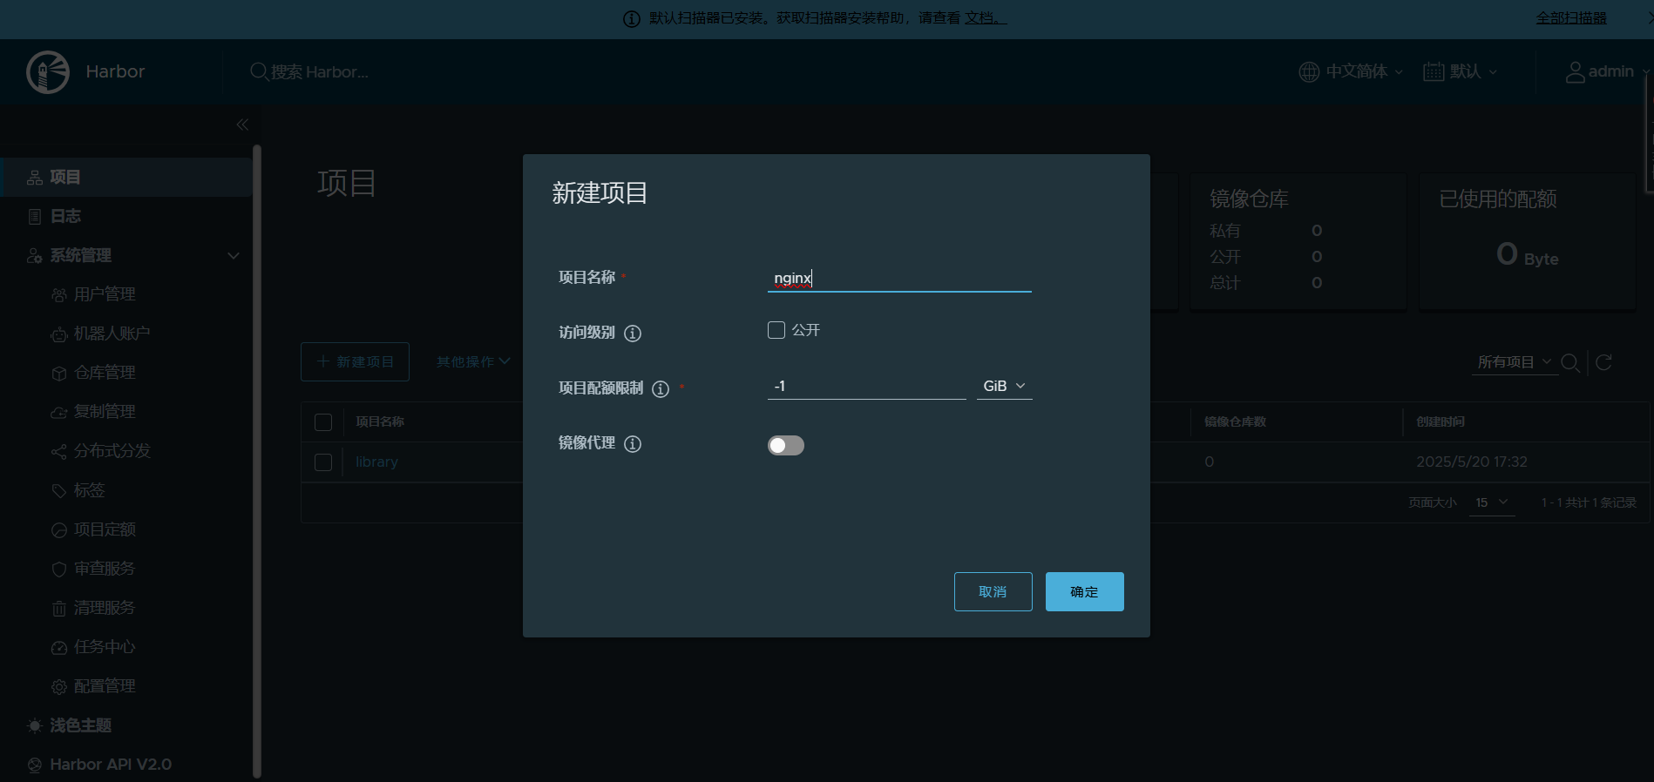Click info icon next to 访问级别
This screenshot has width=1654, height=782.
(633, 333)
